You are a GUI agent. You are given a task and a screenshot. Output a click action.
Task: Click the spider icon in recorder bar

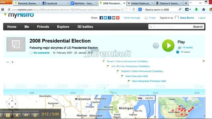[17, 115]
